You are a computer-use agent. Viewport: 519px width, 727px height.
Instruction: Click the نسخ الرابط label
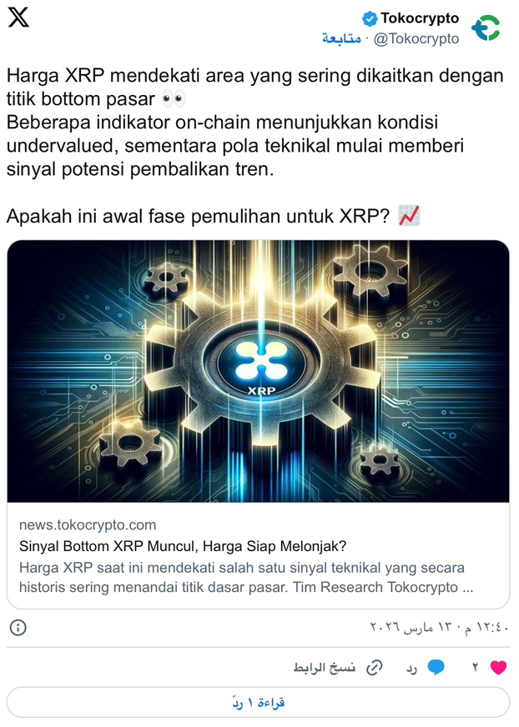(x=324, y=668)
